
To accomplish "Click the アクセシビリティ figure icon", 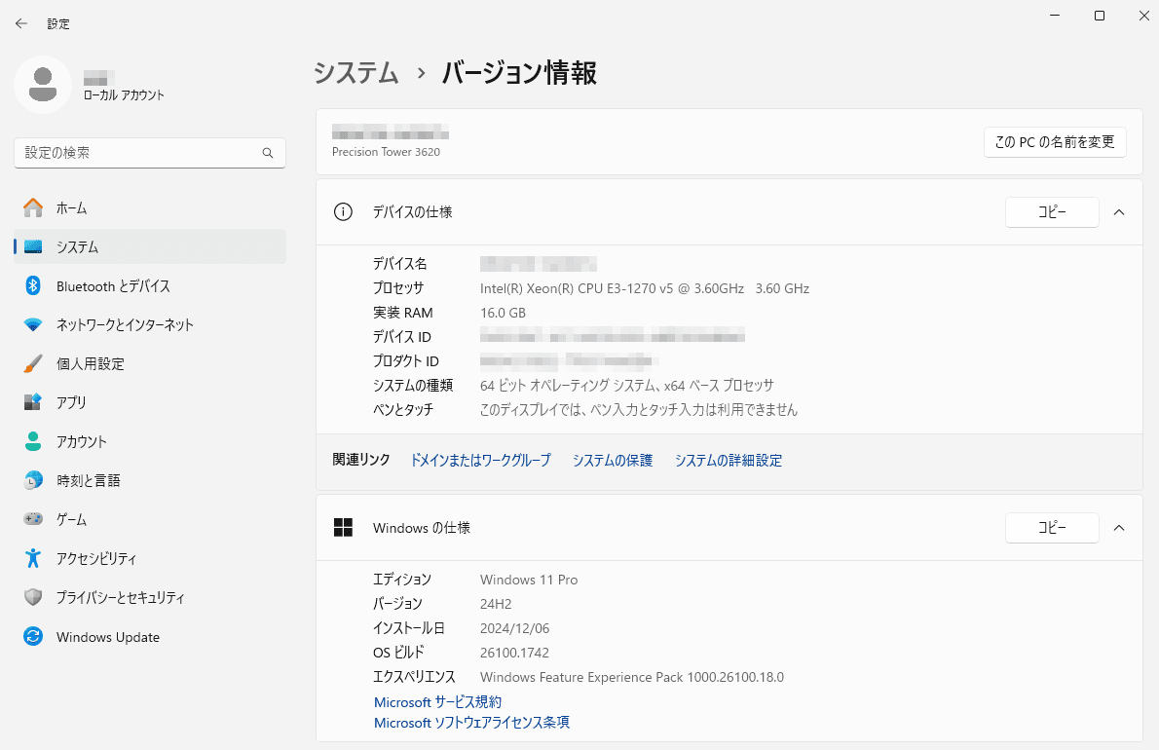I will 33,559.
